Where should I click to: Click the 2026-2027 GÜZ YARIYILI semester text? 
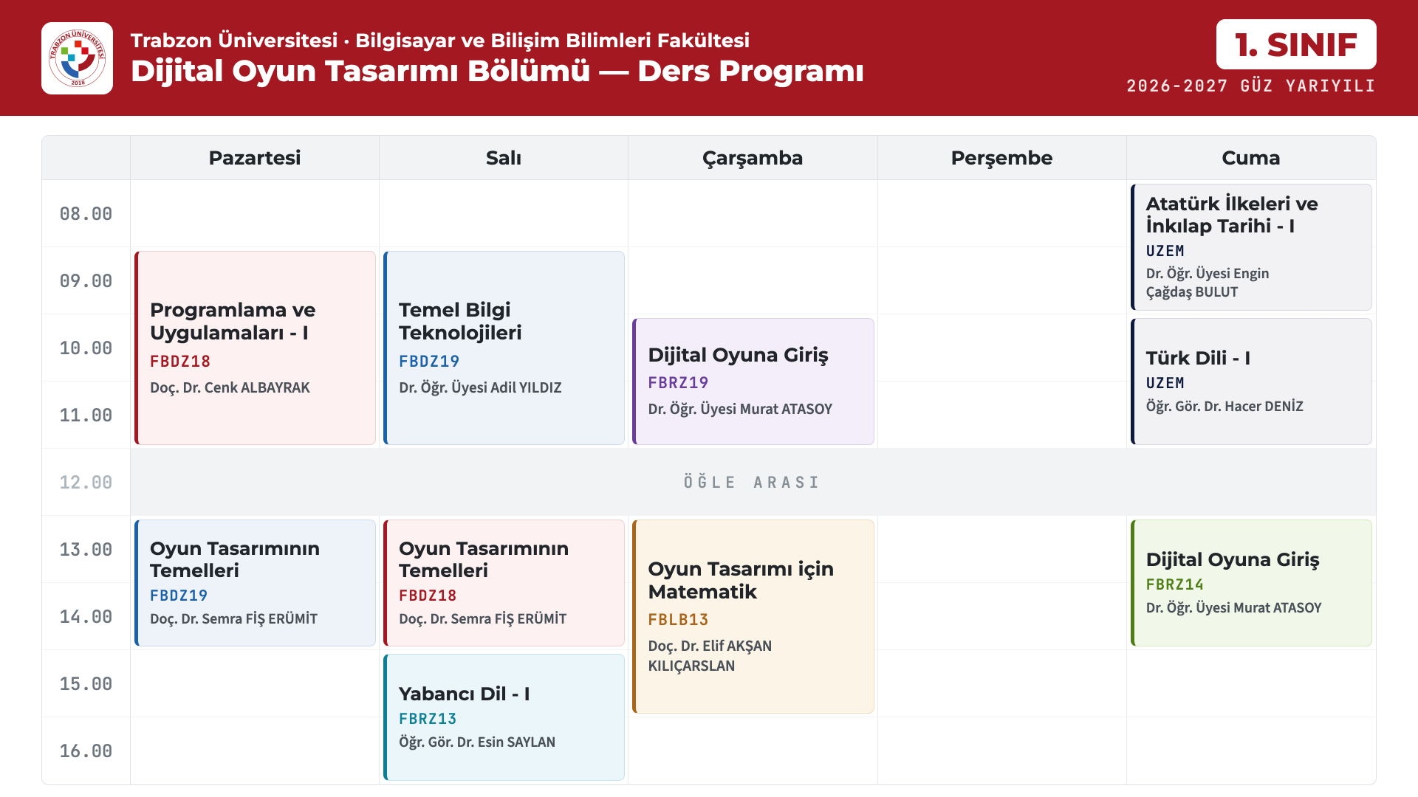1251,86
